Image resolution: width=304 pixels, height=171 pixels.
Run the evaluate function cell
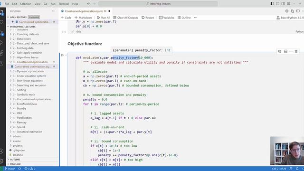coord(62,55)
